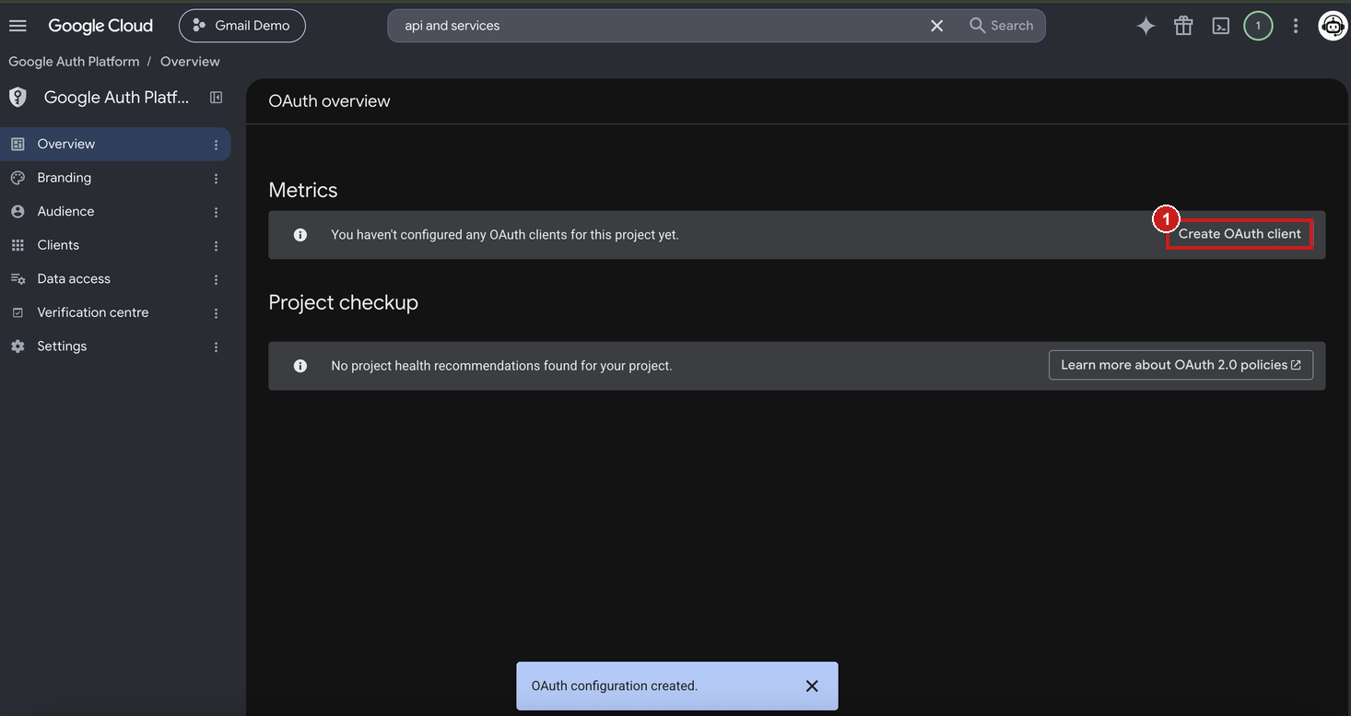Go to Google Auth Platform breadcrumb
This screenshot has height=716, width=1351.
pos(74,62)
